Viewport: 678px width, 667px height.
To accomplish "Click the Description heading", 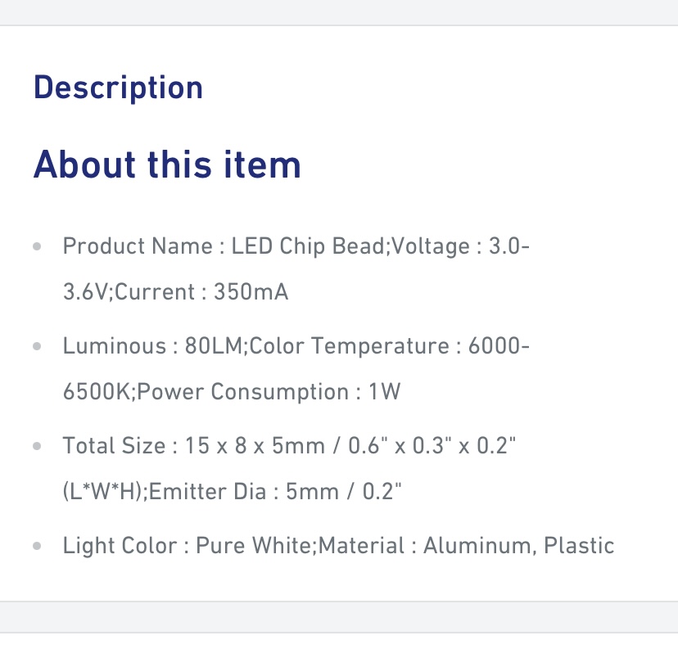I will [x=118, y=88].
